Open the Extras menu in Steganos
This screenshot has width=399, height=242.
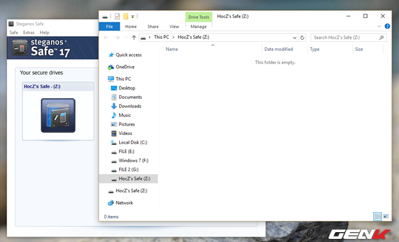point(29,32)
